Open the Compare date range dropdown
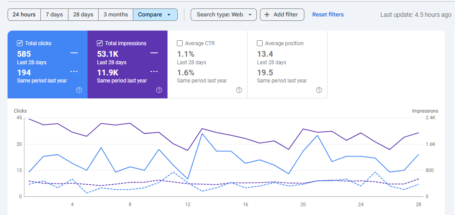 tap(155, 15)
